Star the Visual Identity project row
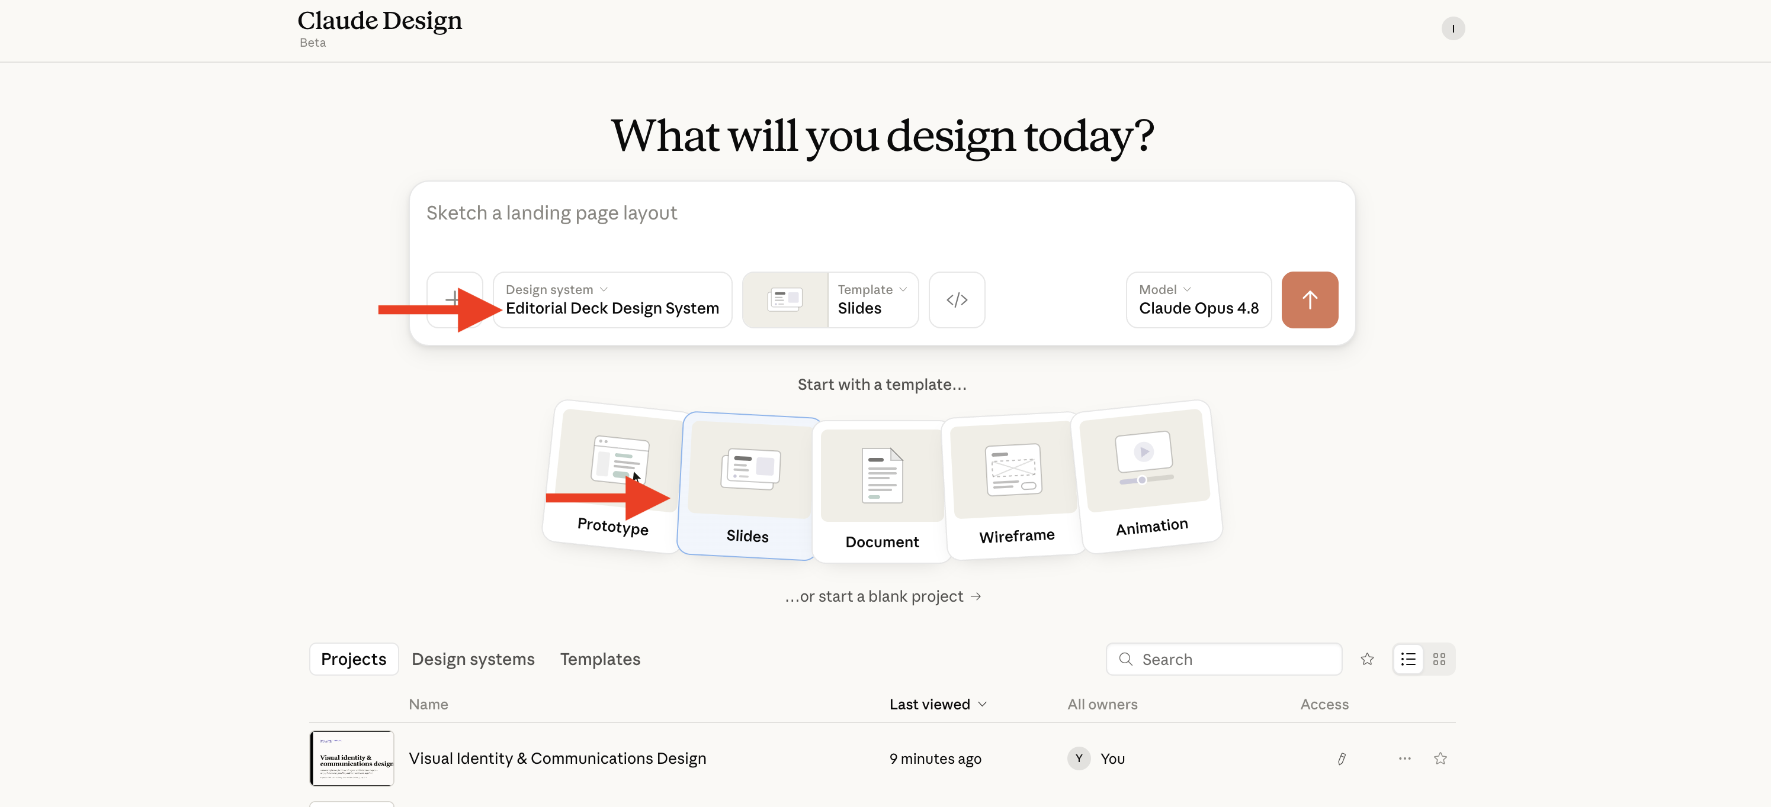This screenshot has width=1771, height=807. click(x=1440, y=758)
